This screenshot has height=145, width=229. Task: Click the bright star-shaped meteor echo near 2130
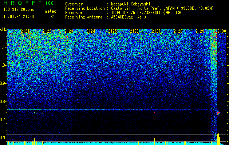(218, 113)
